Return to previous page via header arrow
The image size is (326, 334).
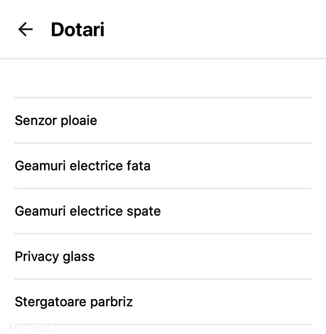click(x=25, y=29)
